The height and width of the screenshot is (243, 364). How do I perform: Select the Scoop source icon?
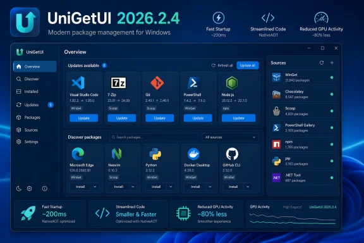click(x=276, y=111)
